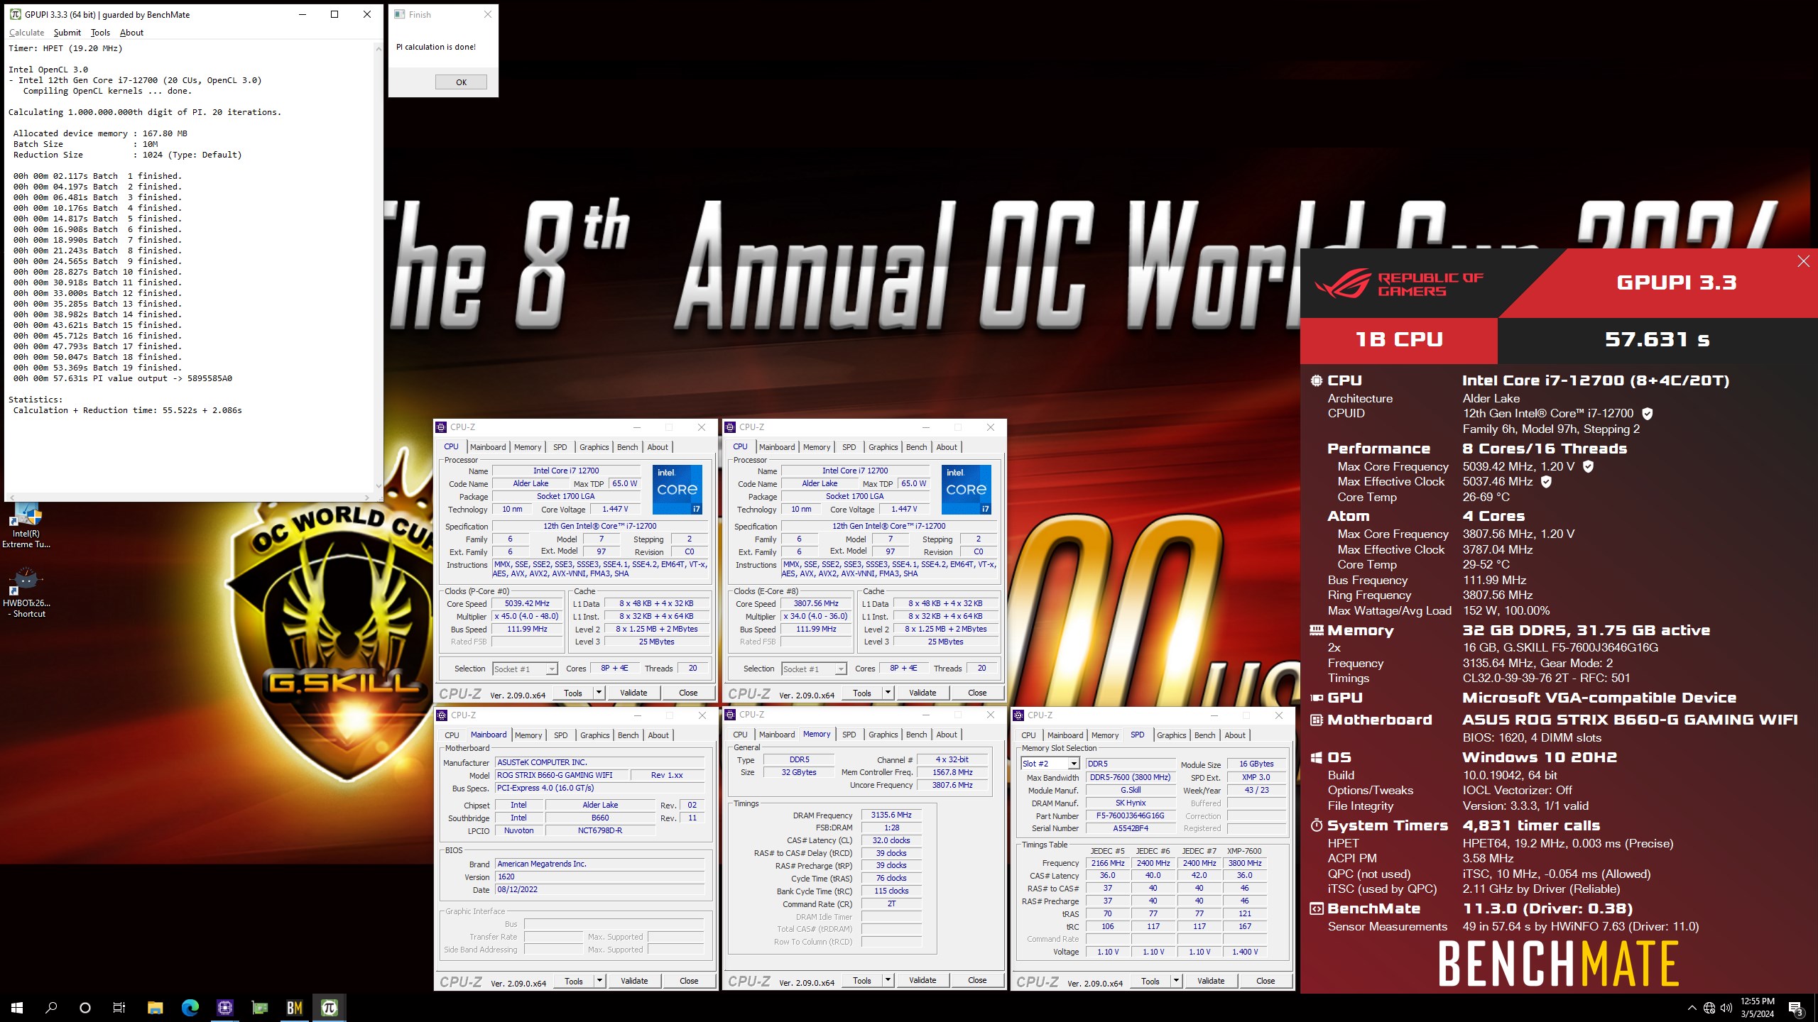The image size is (1818, 1022).
Task: Open the Tools menu in GPUPI
Action: tap(100, 33)
